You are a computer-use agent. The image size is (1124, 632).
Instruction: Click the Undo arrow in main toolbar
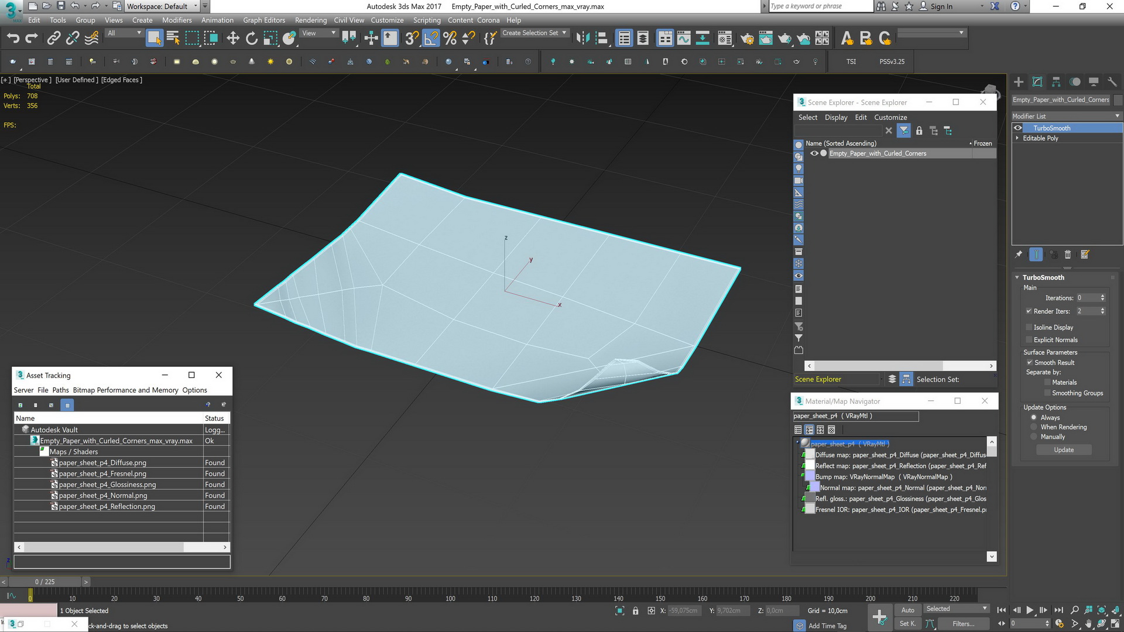pyautogui.click(x=13, y=39)
